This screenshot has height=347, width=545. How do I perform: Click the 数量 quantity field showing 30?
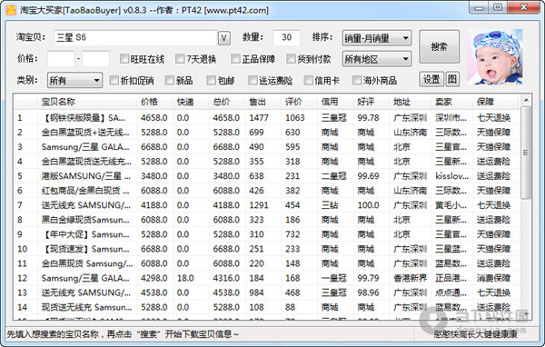286,37
